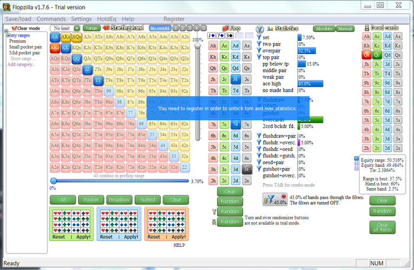The height and width of the screenshot is (270, 414).
Task: Click the All hands button
Action: point(63,200)
